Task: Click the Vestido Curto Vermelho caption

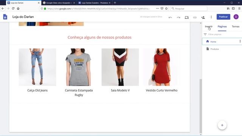Action: [161, 90]
